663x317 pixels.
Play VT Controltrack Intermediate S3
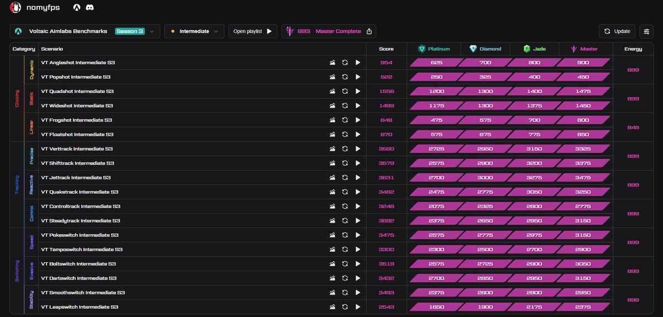click(x=357, y=206)
